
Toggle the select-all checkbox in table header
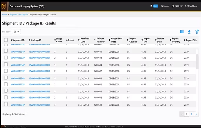(x=6, y=40)
